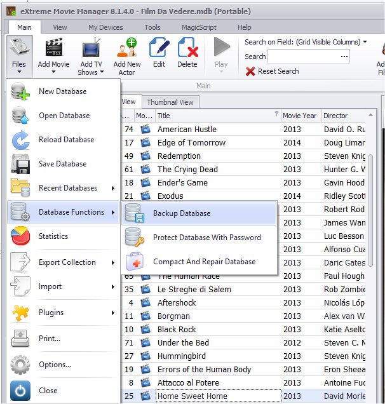Click the Add New Actor icon
385x404 pixels.
tap(126, 49)
